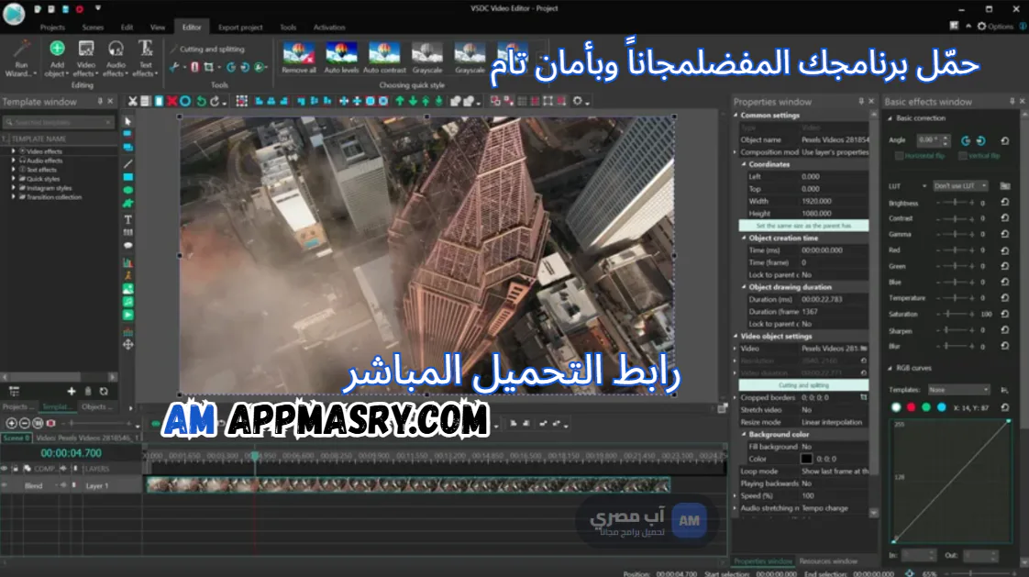Select the Text (T) tool in the vertical toolbar

tap(128, 219)
